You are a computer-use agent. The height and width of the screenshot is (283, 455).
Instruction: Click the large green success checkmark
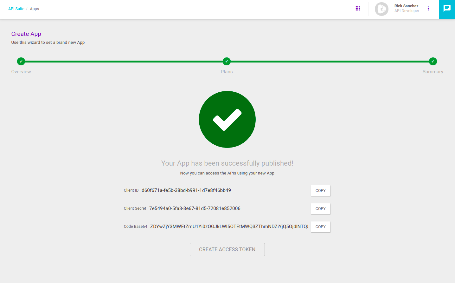point(227,119)
